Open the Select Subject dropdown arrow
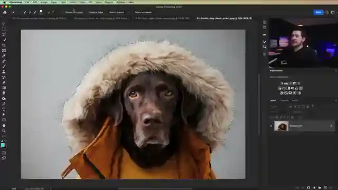 pos(128,13)
